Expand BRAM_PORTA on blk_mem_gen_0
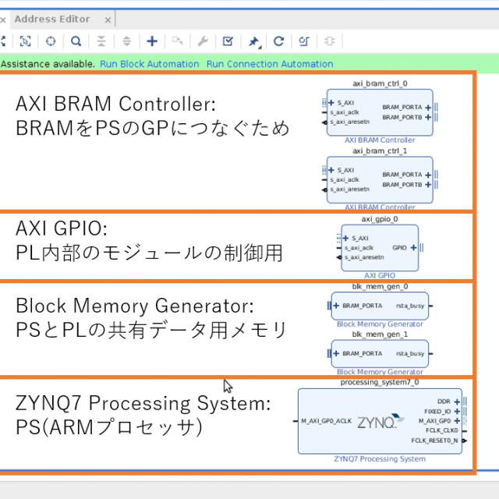This screenshot has height=499, width=499. pyautogui.click(x=336, y=306)
